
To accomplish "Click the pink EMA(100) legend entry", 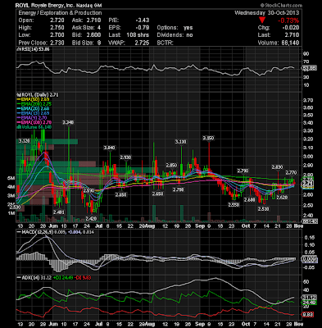I will [x=34, y=122].
